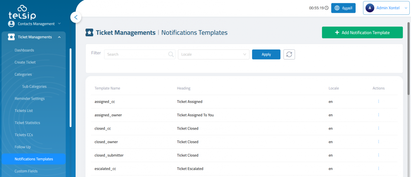Click the Apply filter button
Screen dimensions: 411x177
pos(266,54)
